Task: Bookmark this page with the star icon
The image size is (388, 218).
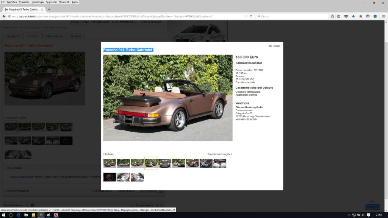Action: point(332,16)
